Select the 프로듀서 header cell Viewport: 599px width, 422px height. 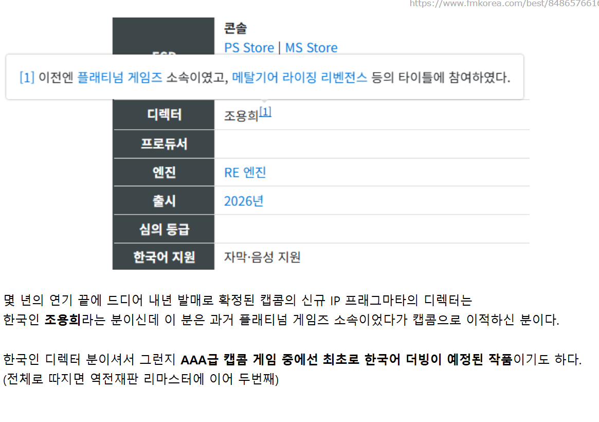pyautogui.click(x=164, y=144)
